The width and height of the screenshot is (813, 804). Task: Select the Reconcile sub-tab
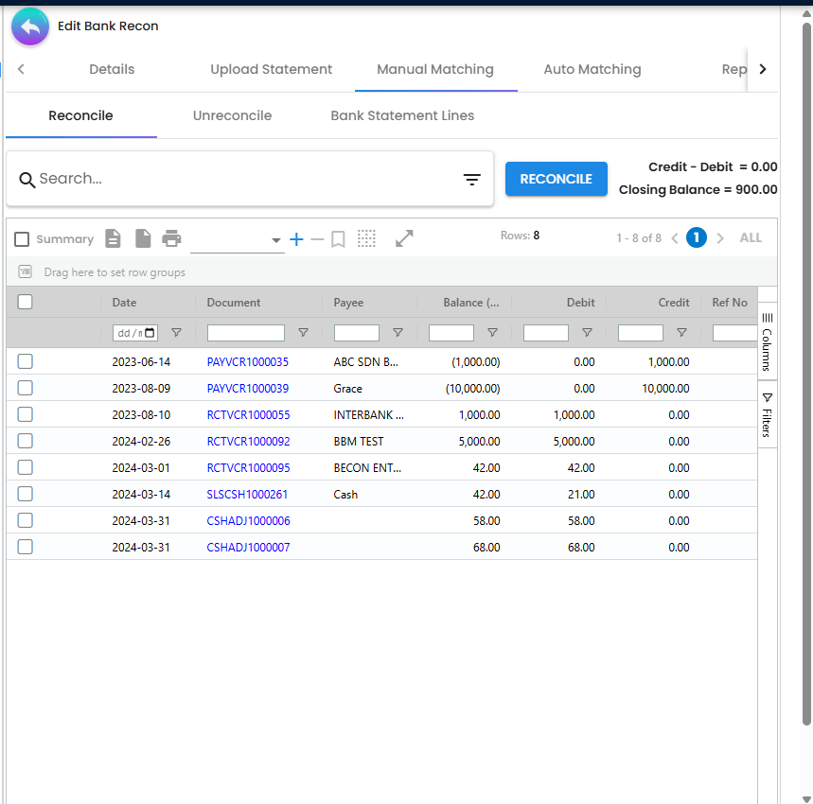(80, 115)
